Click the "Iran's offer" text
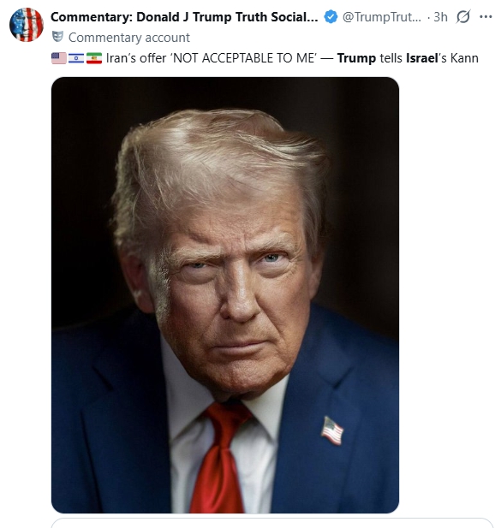The height and width of the screenshot is (528, 501). (136, 58)
